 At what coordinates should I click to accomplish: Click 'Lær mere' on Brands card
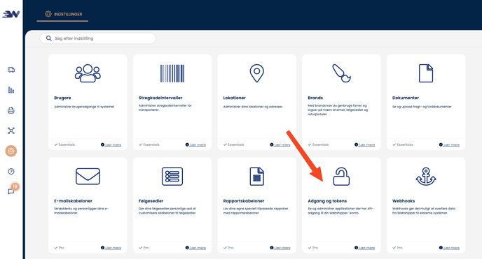click(x=364, y=145)
